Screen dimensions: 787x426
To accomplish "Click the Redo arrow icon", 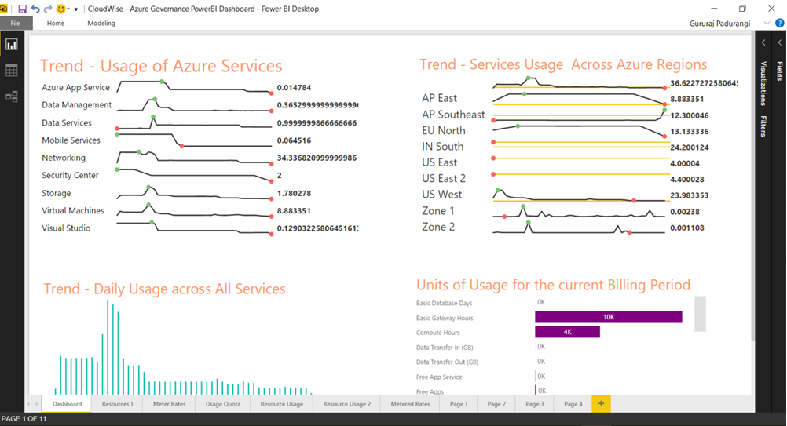I will (48, 9).
